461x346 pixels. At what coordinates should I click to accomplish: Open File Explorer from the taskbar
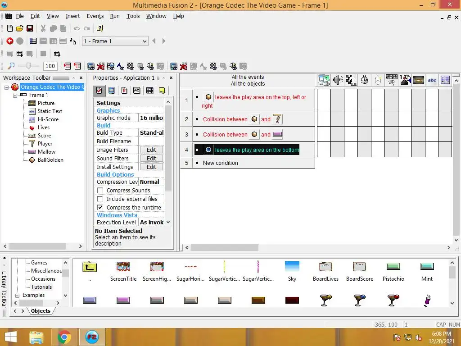coord(36,337)
